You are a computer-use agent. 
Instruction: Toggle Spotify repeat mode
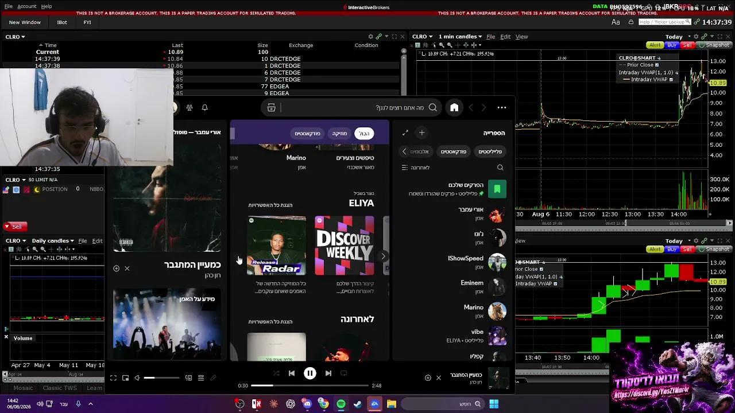[x=344, y=373]
